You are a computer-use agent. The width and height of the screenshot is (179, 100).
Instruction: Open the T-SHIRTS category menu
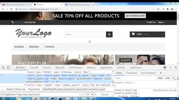(49, 47)
